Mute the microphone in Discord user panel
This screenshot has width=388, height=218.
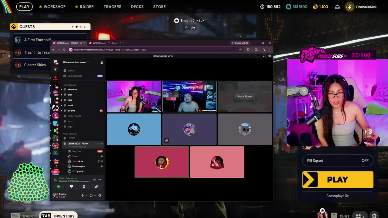(82, 196)
